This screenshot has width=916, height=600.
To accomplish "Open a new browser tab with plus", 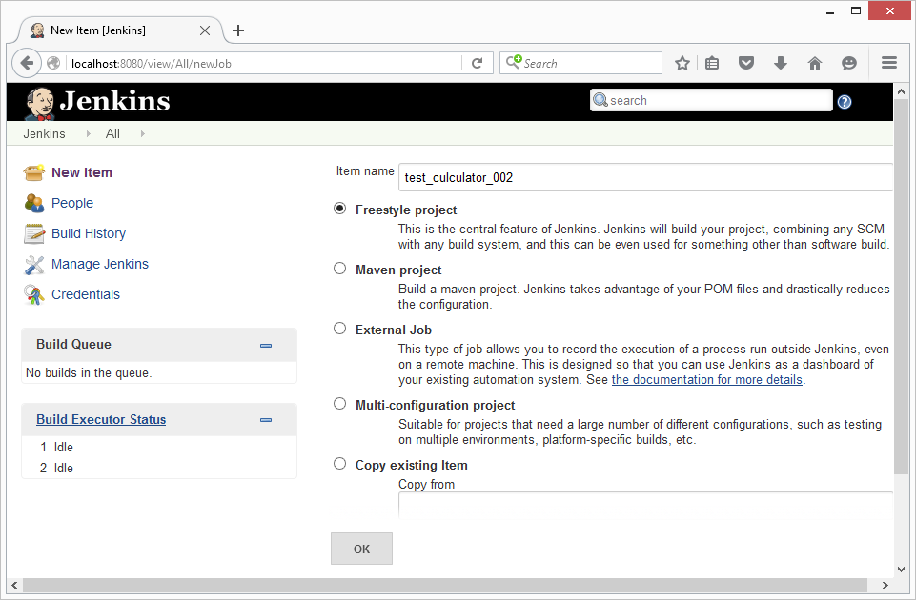I will pos(238,30).
